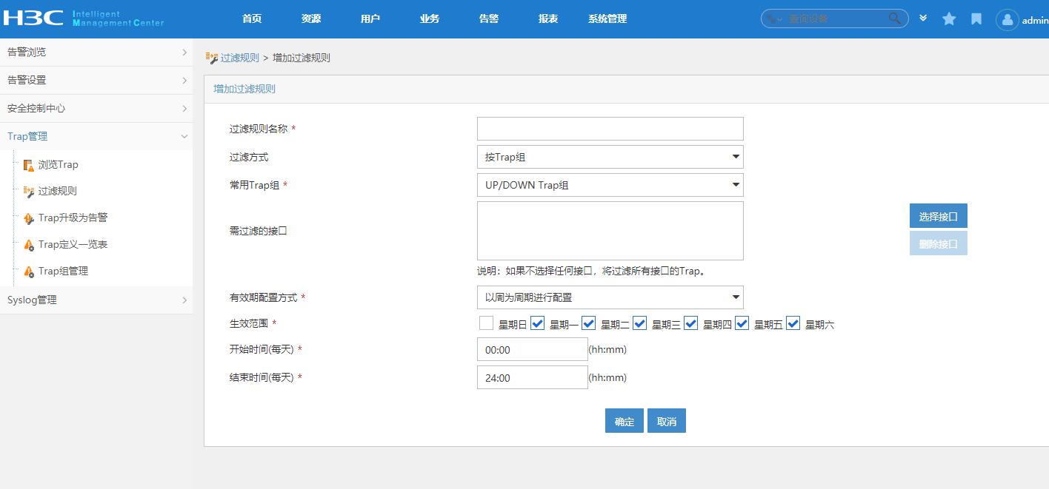Click the 选择接口 button
Screen dimensions: 1049x489
pyautogui.click(x=938, y=216)
